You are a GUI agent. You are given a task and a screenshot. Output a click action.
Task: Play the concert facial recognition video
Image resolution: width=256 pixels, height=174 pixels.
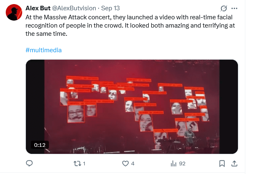(131, 107)
